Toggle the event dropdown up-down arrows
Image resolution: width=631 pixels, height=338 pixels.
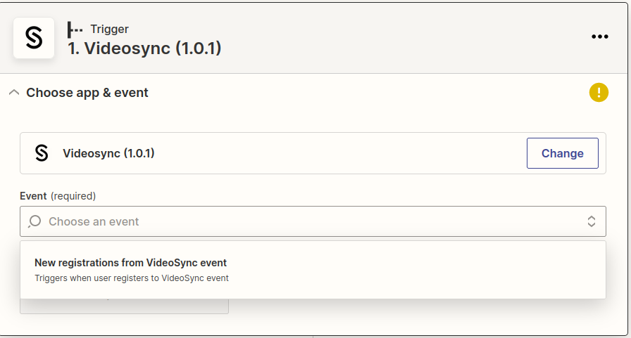pyautogui.click(x=592, y=221)
